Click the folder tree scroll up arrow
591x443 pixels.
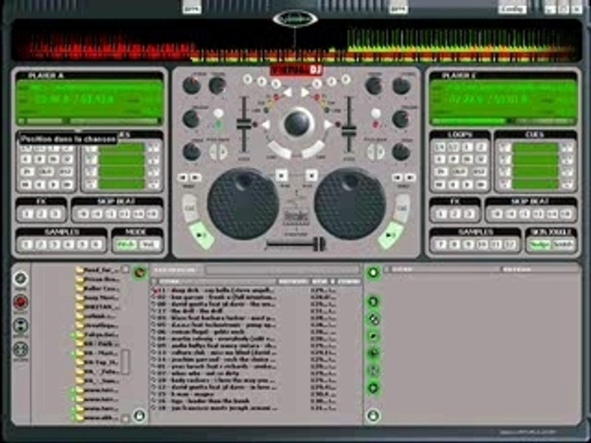point(125,269)
